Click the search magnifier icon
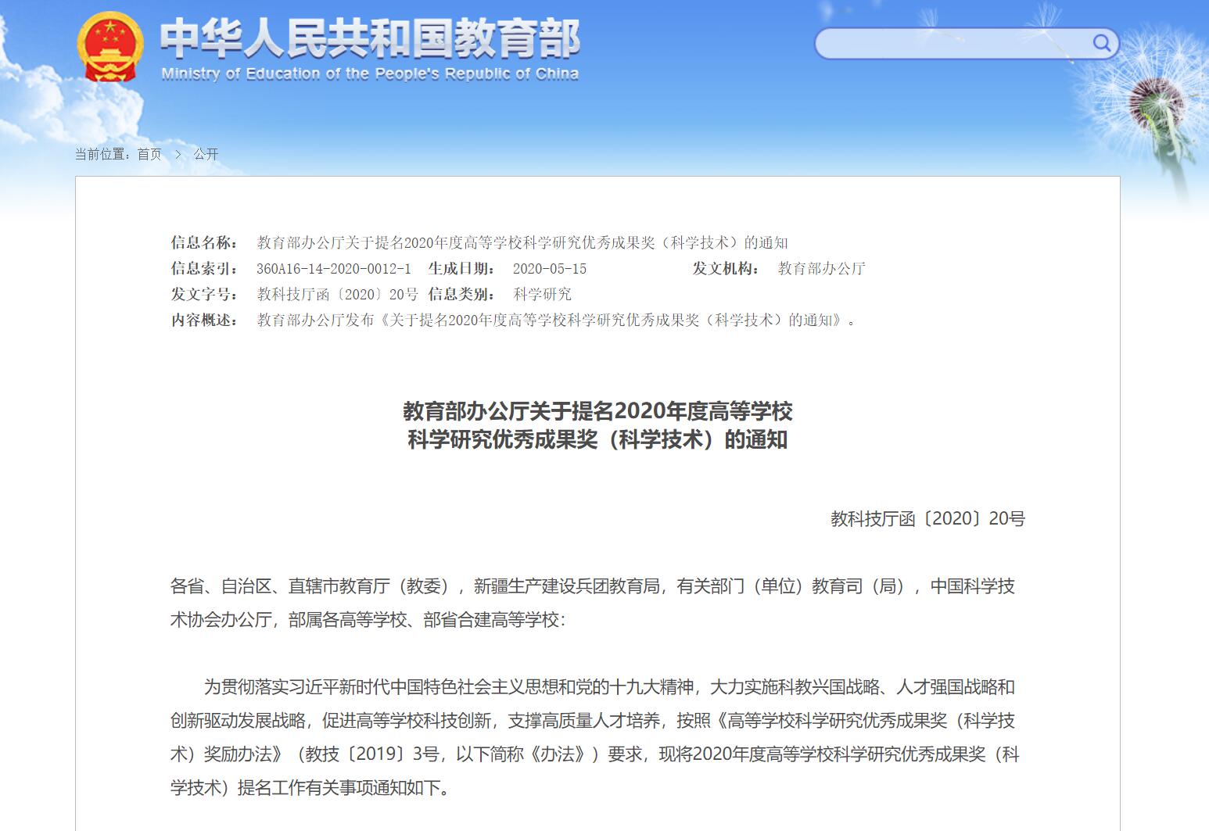The height and width of the screenshot is (831, 1209). tap(1101, 43)
